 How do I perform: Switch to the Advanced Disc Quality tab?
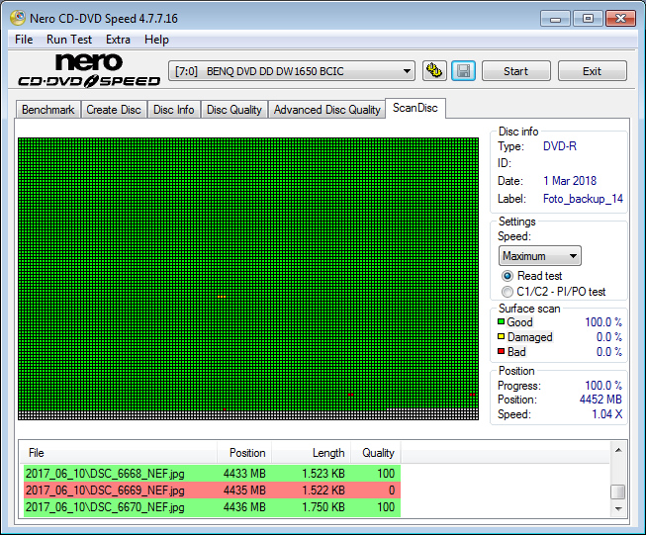326,110
